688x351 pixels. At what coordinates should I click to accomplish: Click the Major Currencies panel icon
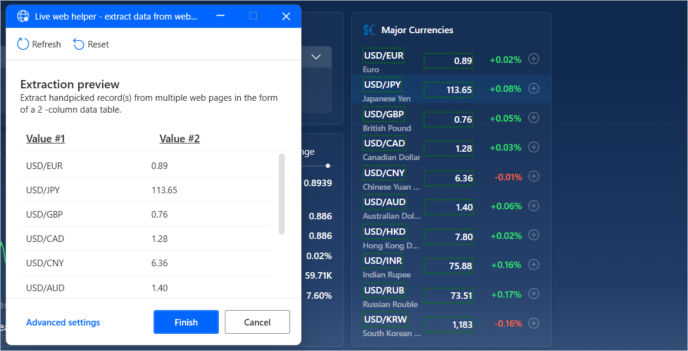coord(368,29)
